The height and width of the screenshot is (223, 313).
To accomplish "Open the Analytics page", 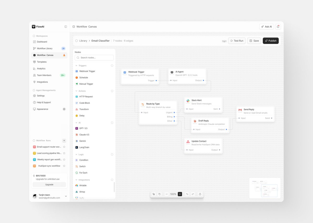I will pyautogui.click(x=49, y=69).
